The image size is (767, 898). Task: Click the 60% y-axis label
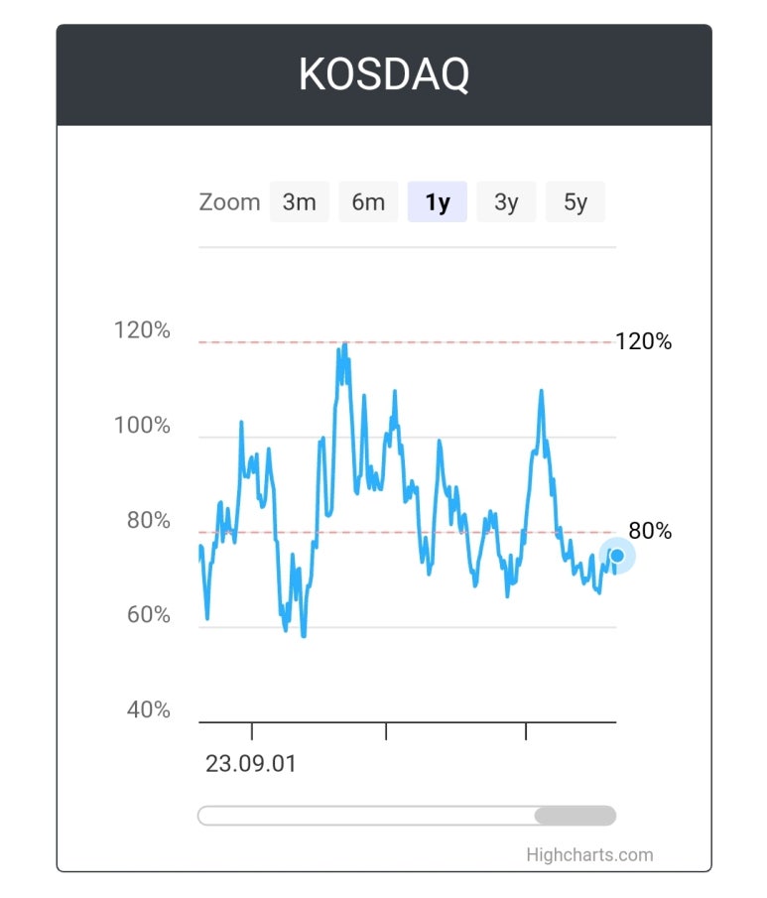[x=149, y=614]
